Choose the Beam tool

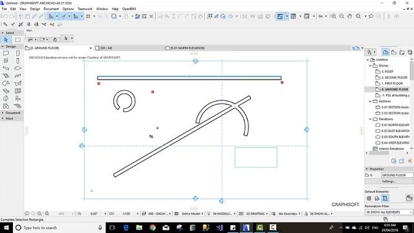click(6, 68)
